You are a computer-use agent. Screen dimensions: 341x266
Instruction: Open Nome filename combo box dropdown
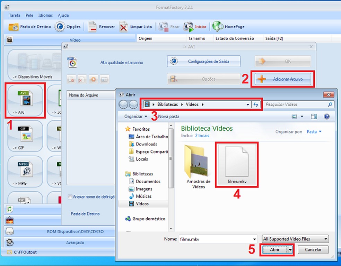click(254, 239)
